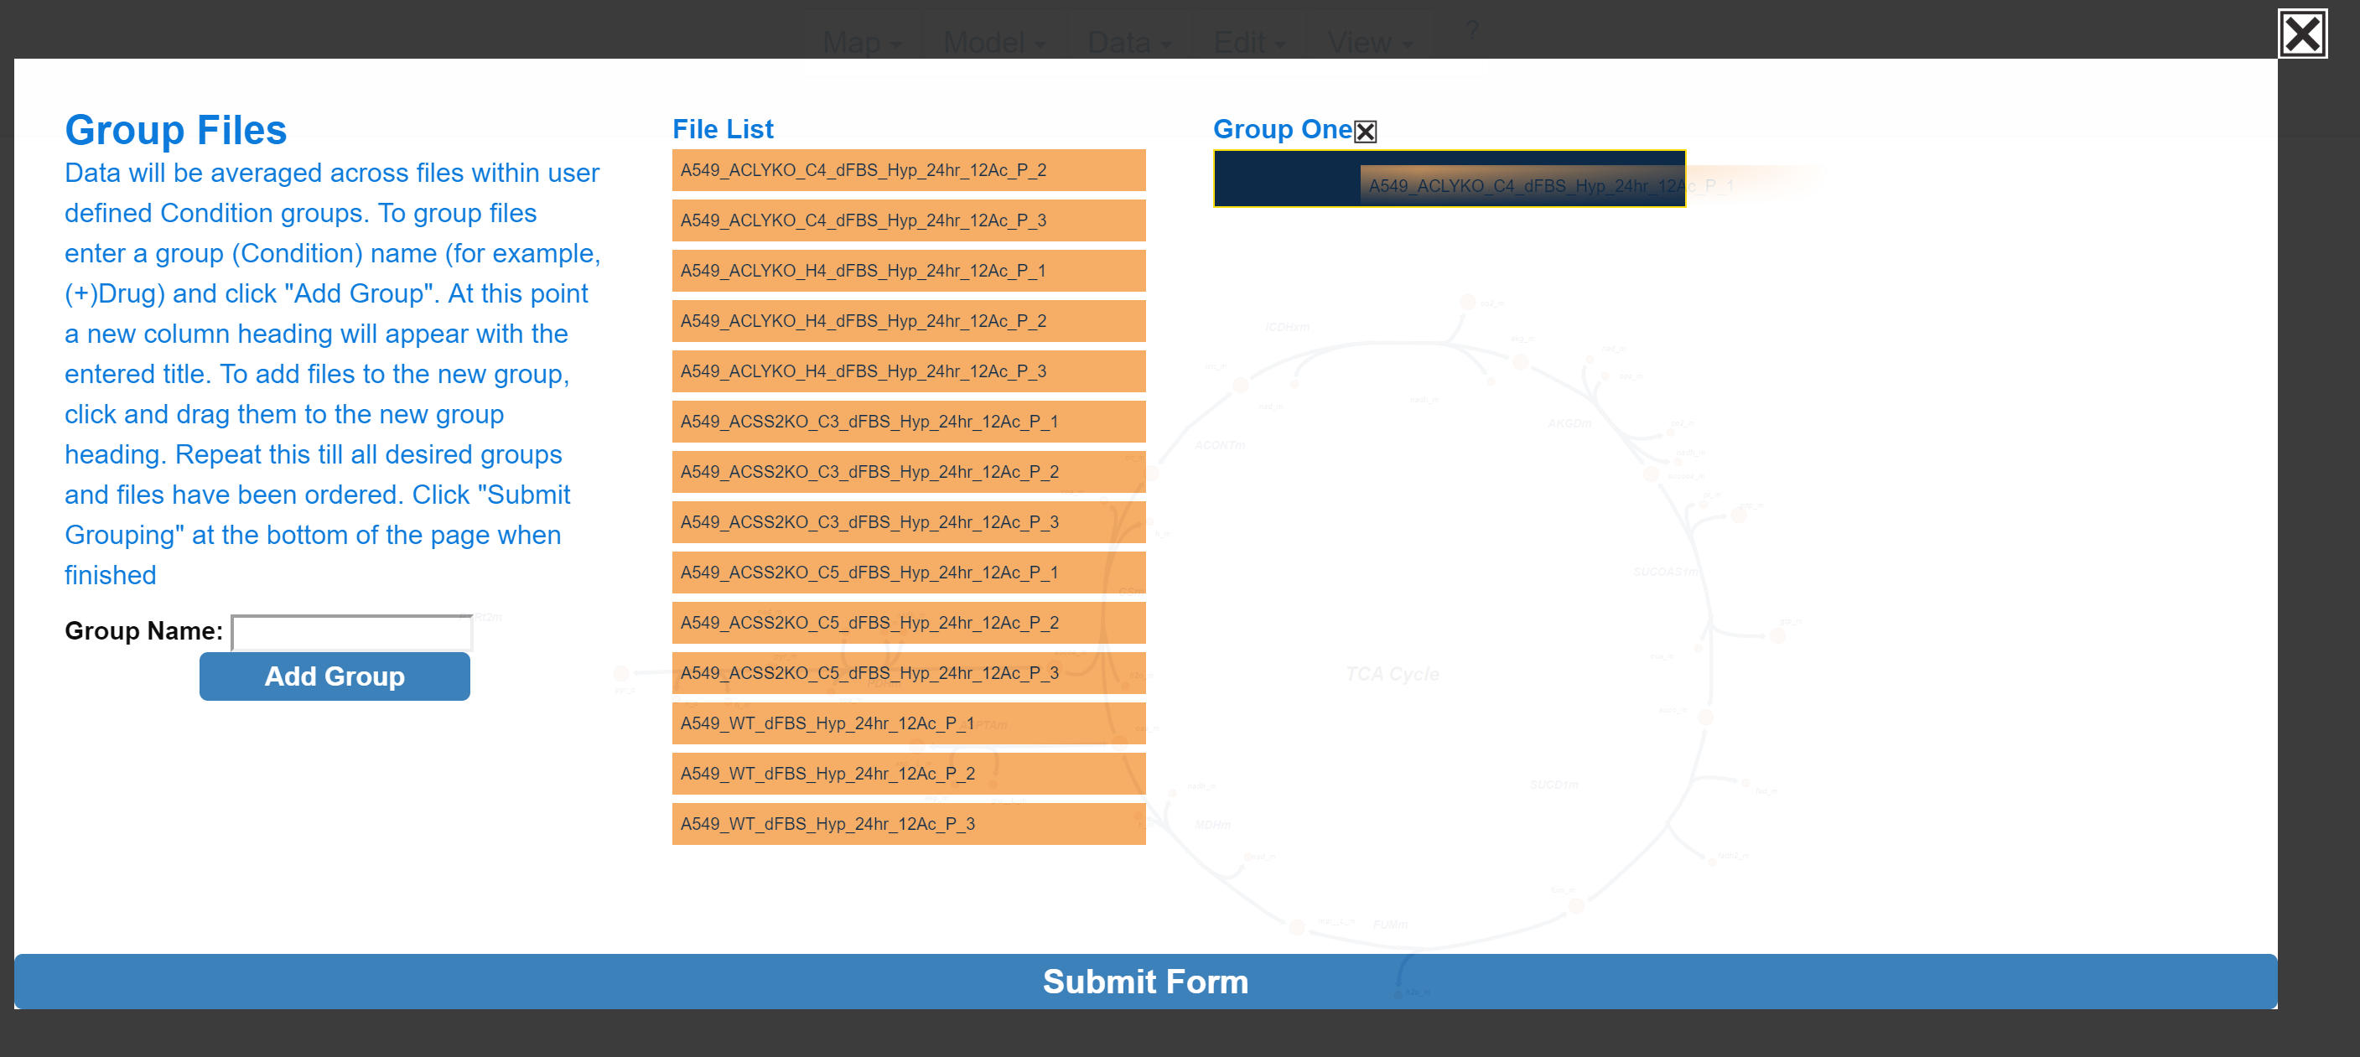Select file A549_ACLYKO_C4_dFBS_Hyp_24hr_12Ac_P_2

[909, 170]
